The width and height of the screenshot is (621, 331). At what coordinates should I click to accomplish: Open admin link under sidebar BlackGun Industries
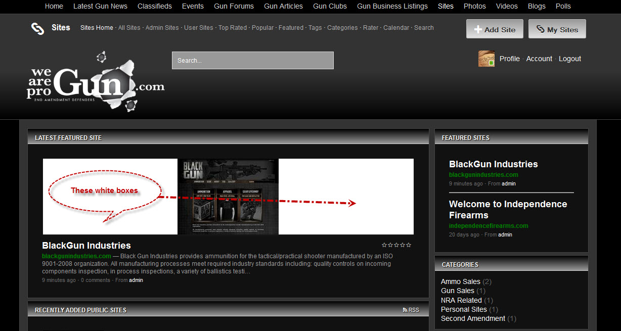(x=509, y=183)
